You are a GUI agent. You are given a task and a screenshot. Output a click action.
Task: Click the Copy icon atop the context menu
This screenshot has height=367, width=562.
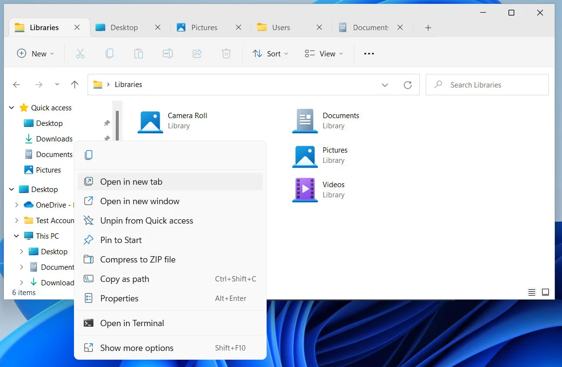(89, 155)
